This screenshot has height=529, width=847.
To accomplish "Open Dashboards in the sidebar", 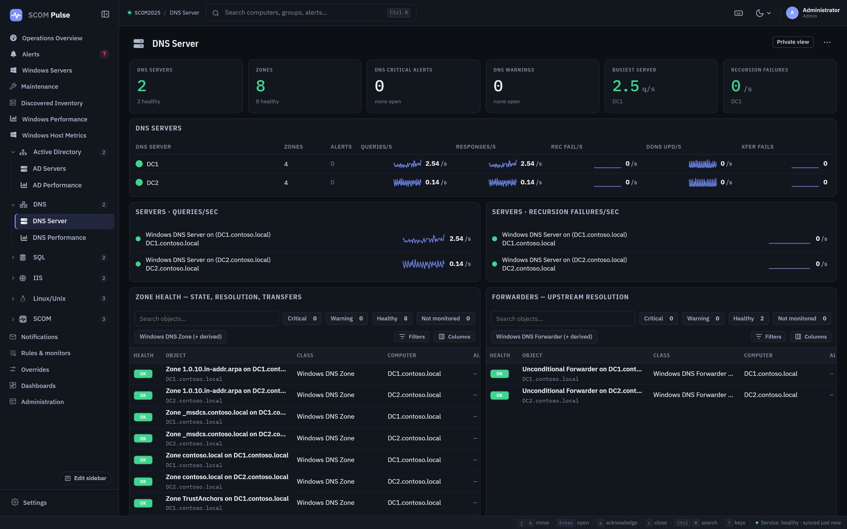I will 38,386.
